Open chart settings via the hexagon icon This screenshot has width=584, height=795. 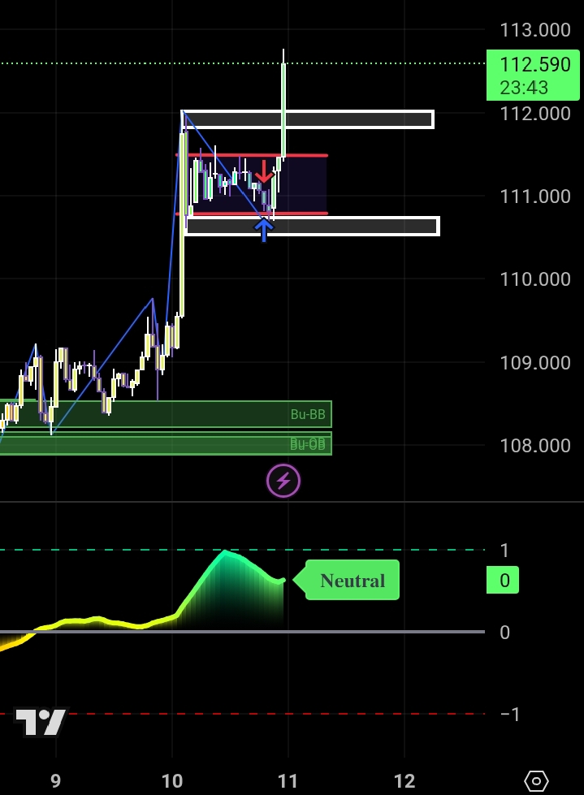[536, 781]
